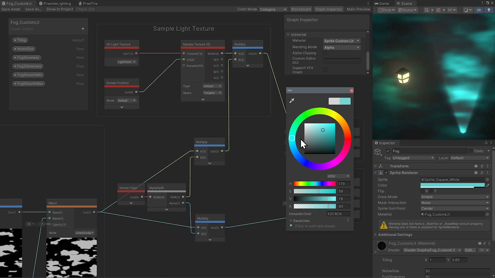Open Fog_CustomLit material help icon
The width and height of the screenshot is (495, 278).
click(480, 243)
